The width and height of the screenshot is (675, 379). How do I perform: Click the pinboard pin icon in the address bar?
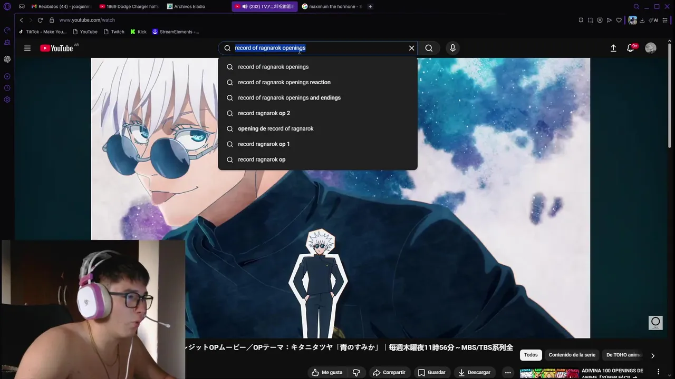coord(581,20)
